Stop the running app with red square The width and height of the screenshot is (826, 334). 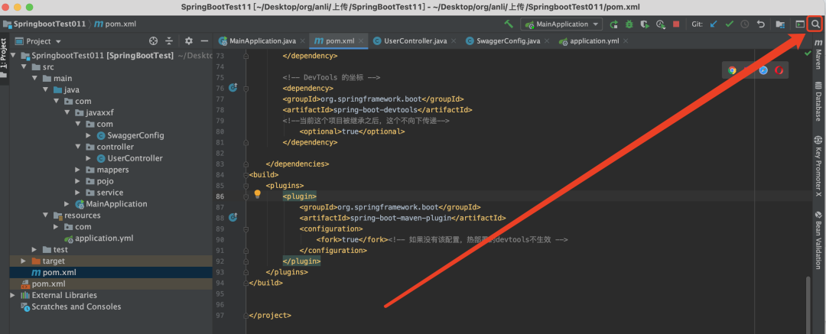(676, 24)
